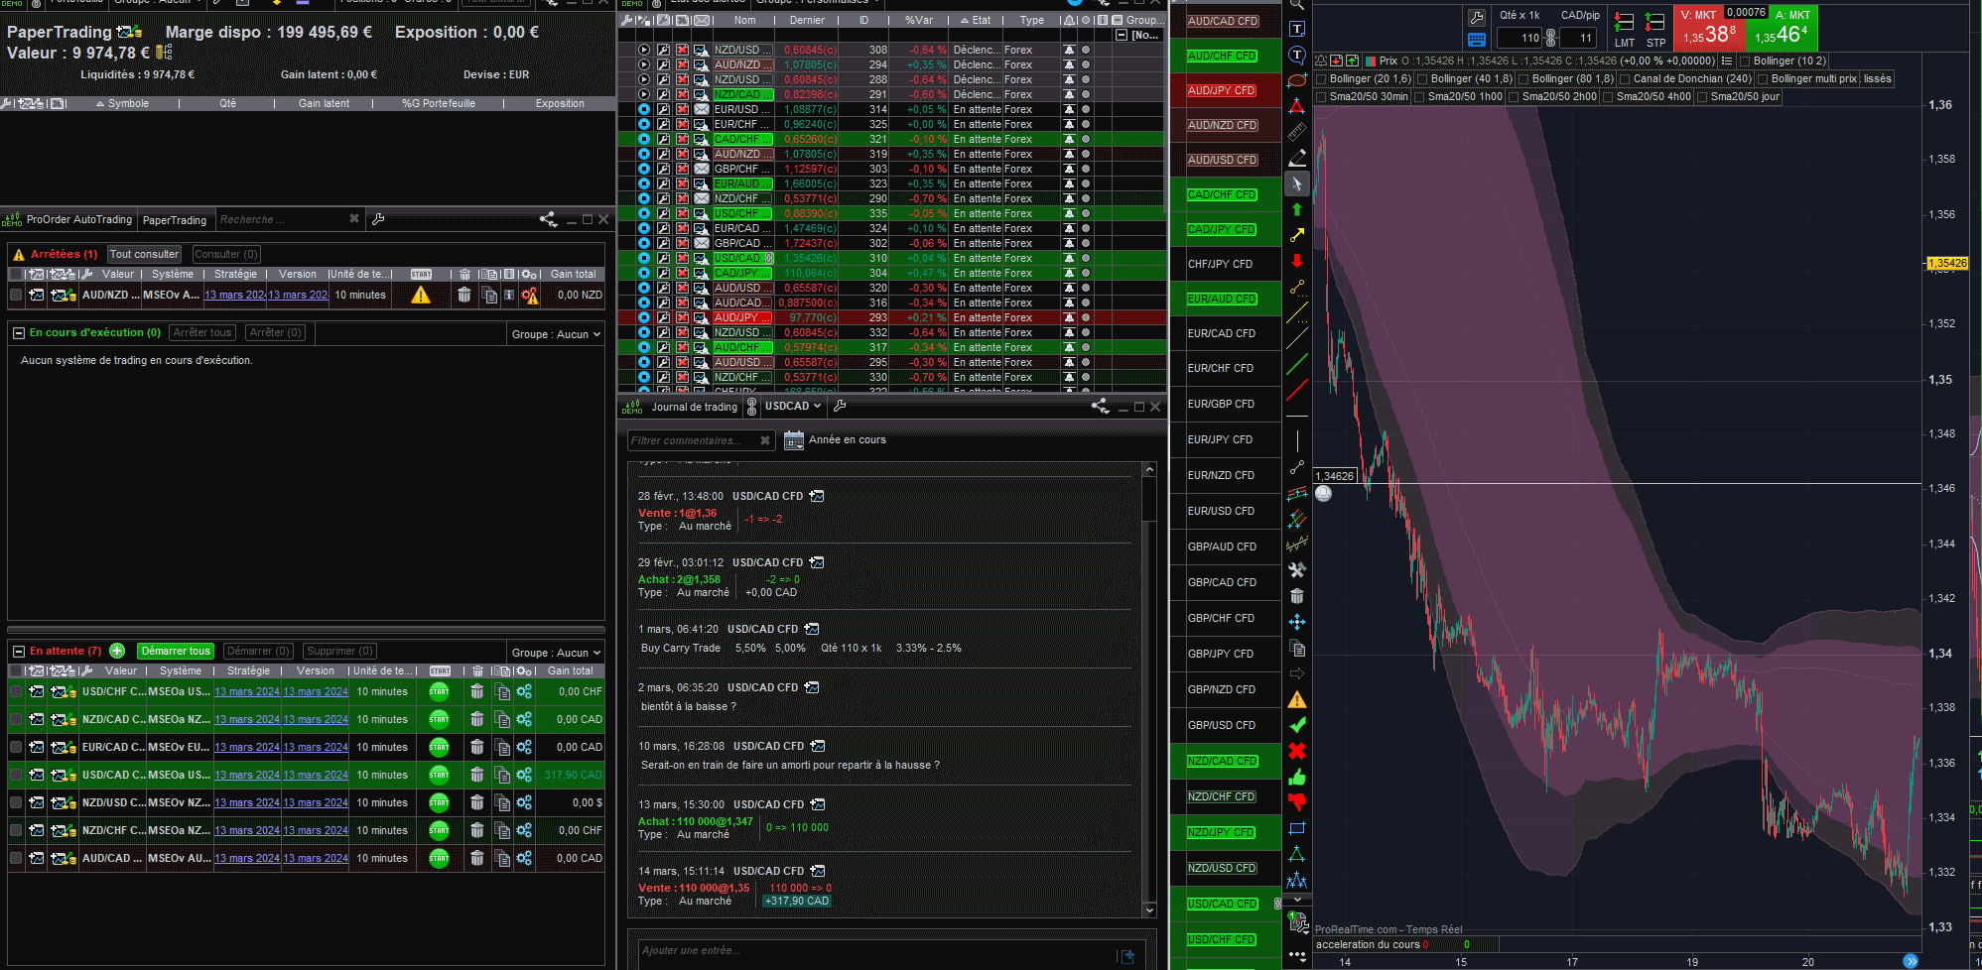Click the Arrêter tous button

click(202, 333)
